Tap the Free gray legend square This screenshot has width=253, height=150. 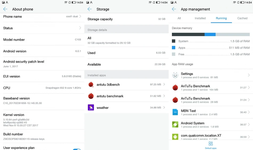tap(174, 54)
